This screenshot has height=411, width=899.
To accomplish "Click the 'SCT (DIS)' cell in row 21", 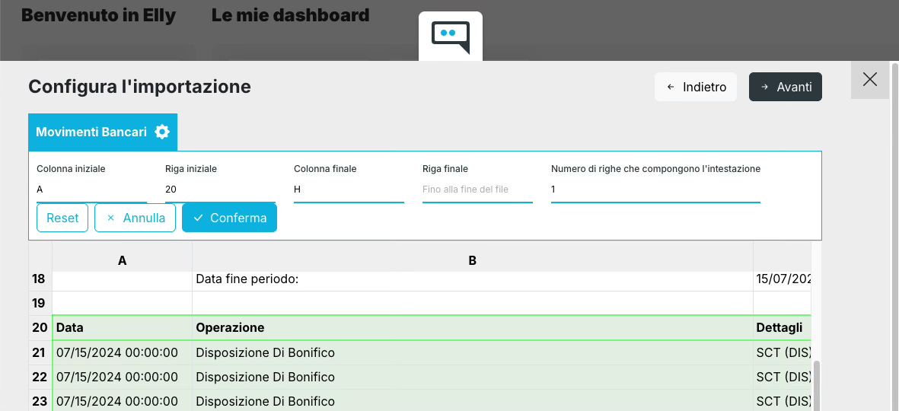I will point(783,352).
